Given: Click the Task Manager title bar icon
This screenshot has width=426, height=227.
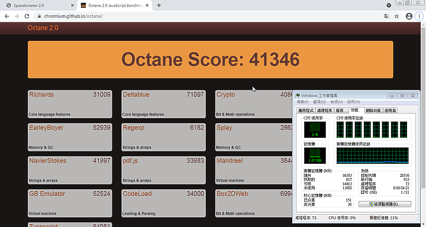Looking at the screenshot, I should [x=298, y=96].
